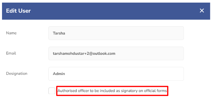The image size is (211, 105).
Task: Close the Edit User dialog
Action: [202, 11]
